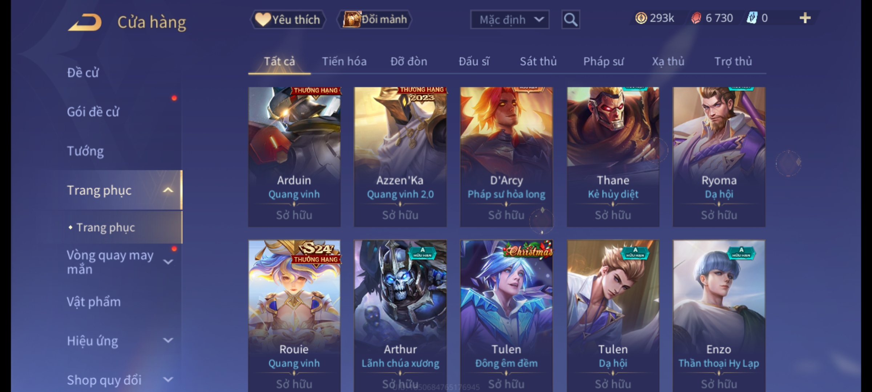Click the red ruby currency icon
Viewport: 872px width, 392px height.
[696, 18]
